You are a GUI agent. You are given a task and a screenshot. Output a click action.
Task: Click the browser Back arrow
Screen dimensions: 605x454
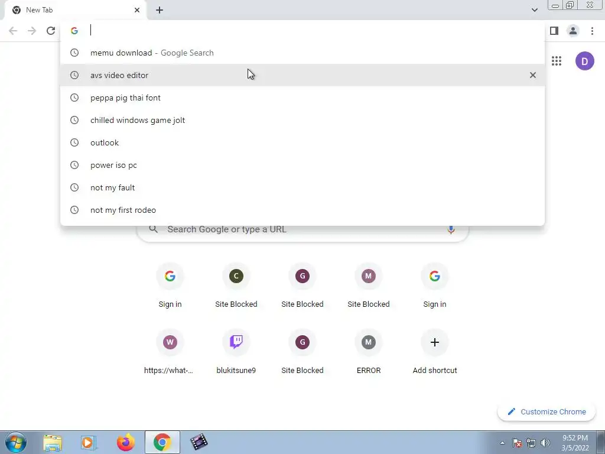point(13,31)
